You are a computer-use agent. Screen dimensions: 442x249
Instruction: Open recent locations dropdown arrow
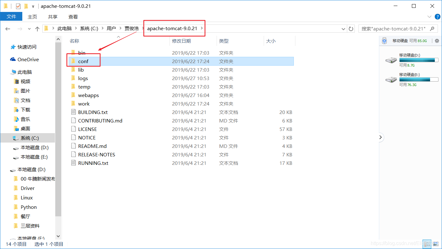pos(30,29)
